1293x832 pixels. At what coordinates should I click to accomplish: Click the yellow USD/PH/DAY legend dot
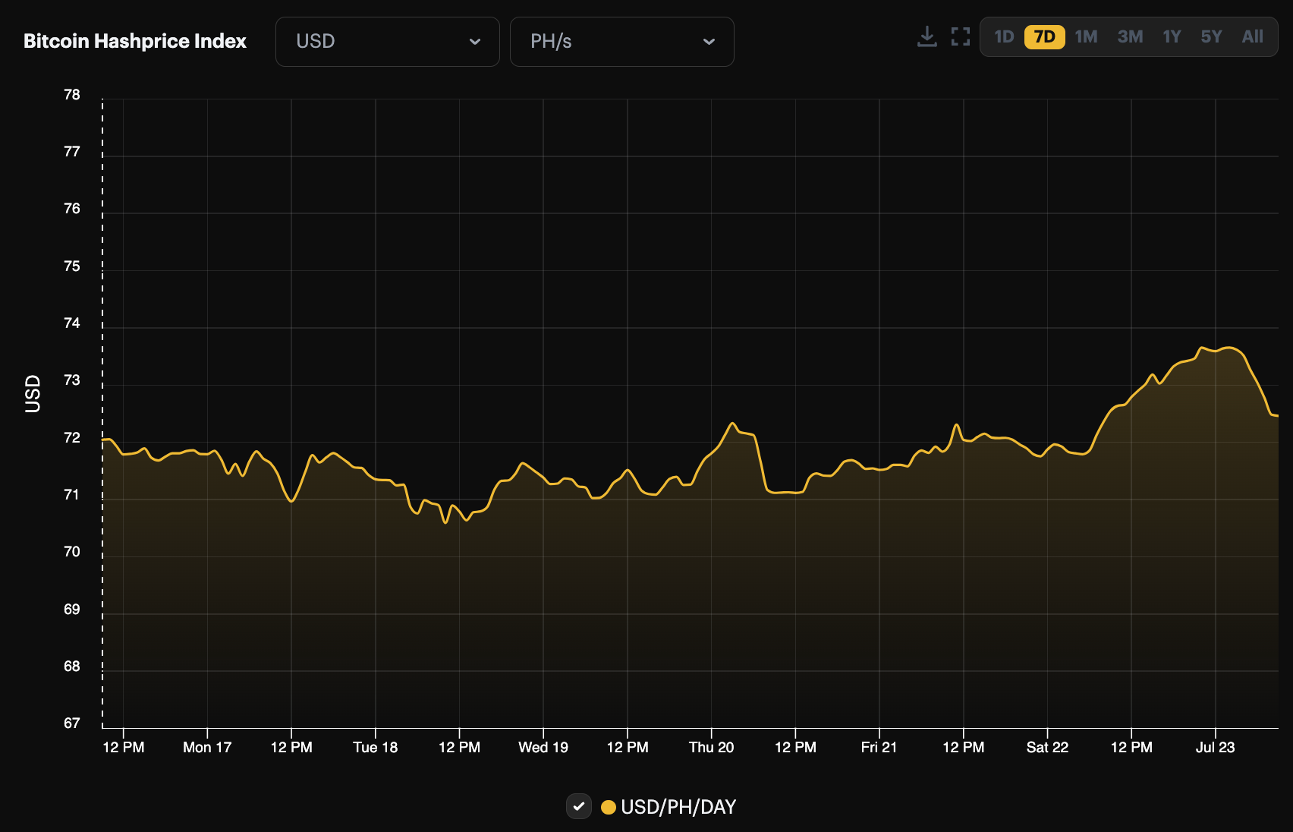(609, 807)
